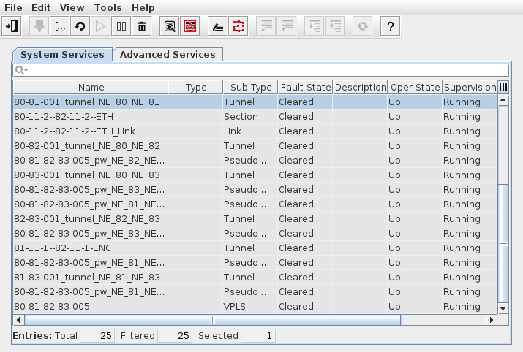Open the column chooser button in table header

pyautogui.click(x=503, y=87)
